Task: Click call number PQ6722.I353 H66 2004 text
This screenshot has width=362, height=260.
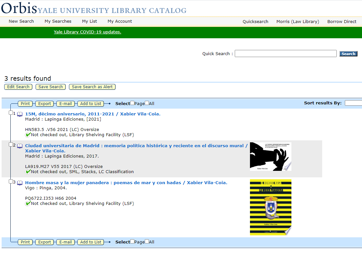Action: pos(51,198)
